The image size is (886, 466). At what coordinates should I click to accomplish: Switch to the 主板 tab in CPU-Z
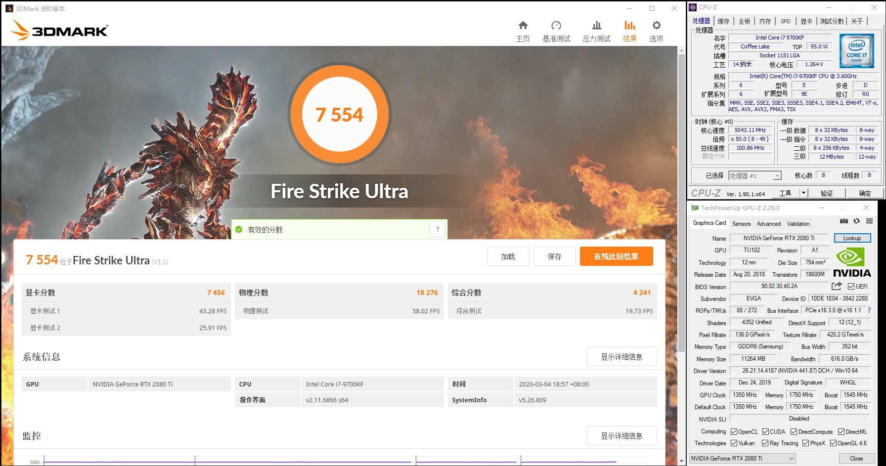tap(744, 21)
